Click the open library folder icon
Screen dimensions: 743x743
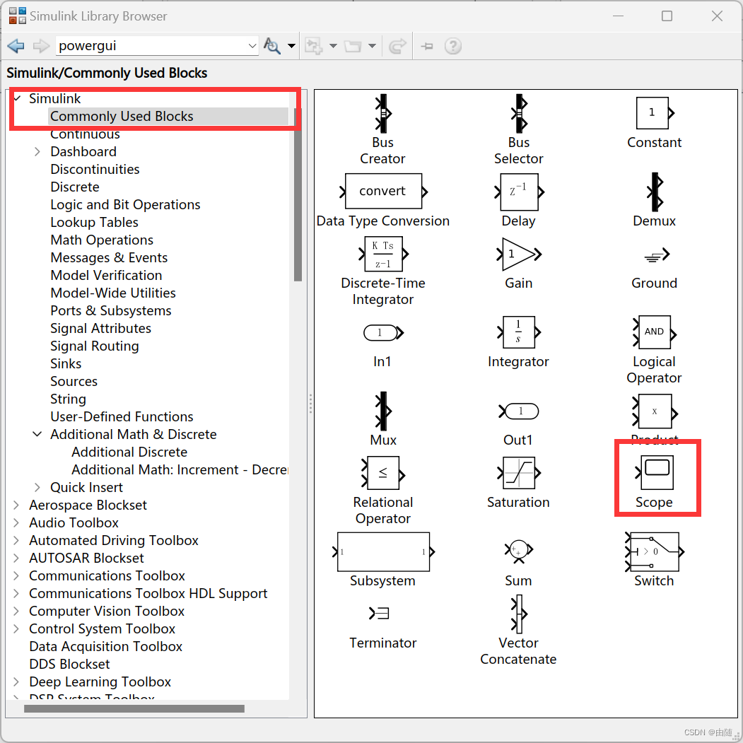(x=353, y=46)
